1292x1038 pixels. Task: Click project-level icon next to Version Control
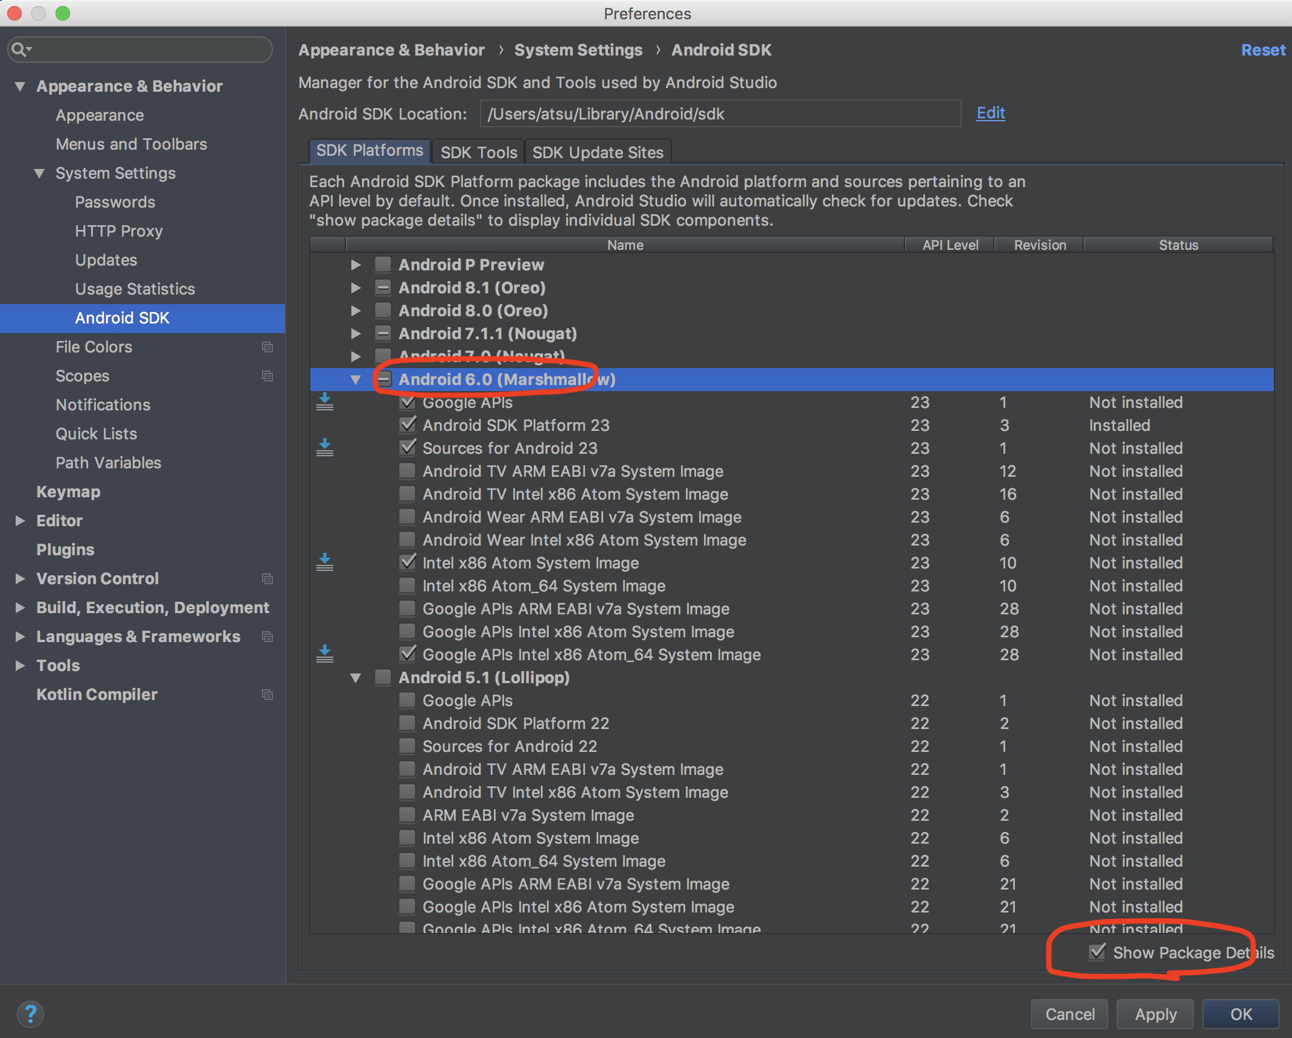pos(267,579)
